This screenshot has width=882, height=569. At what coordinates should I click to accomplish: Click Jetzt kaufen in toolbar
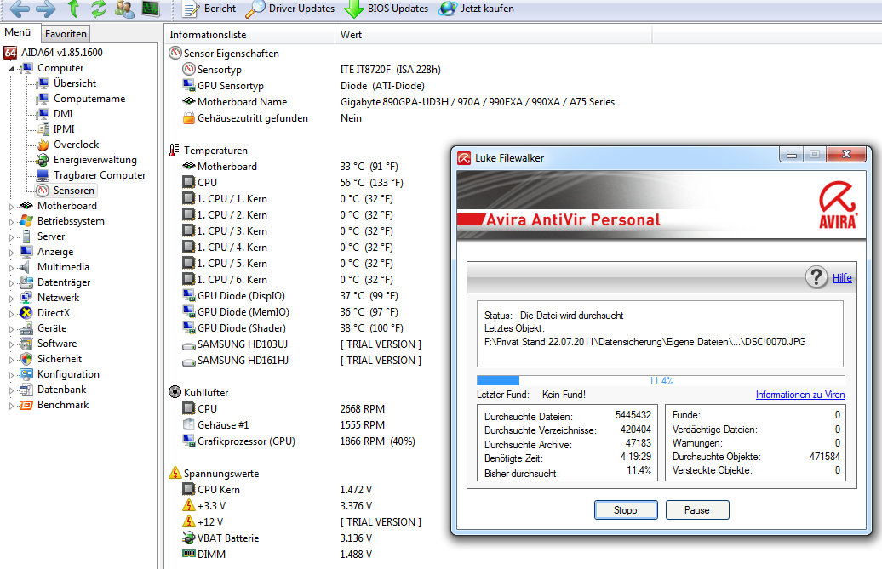click(477, 9)
